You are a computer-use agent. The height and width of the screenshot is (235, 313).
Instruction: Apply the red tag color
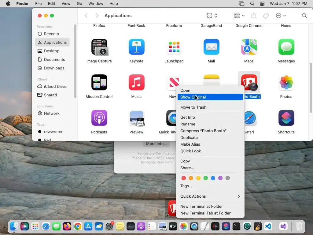(184, 178)
